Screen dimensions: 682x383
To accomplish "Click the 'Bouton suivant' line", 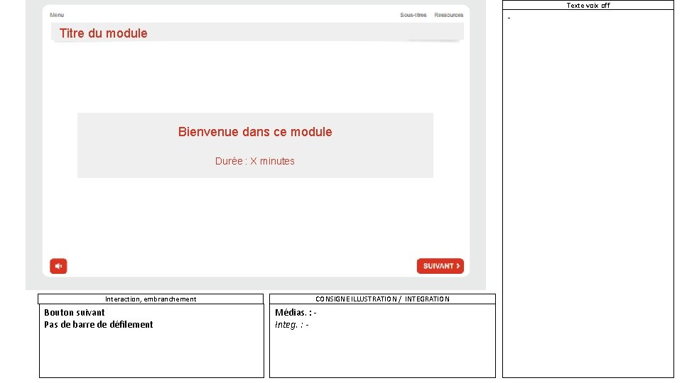I will (x=75, y=313).
